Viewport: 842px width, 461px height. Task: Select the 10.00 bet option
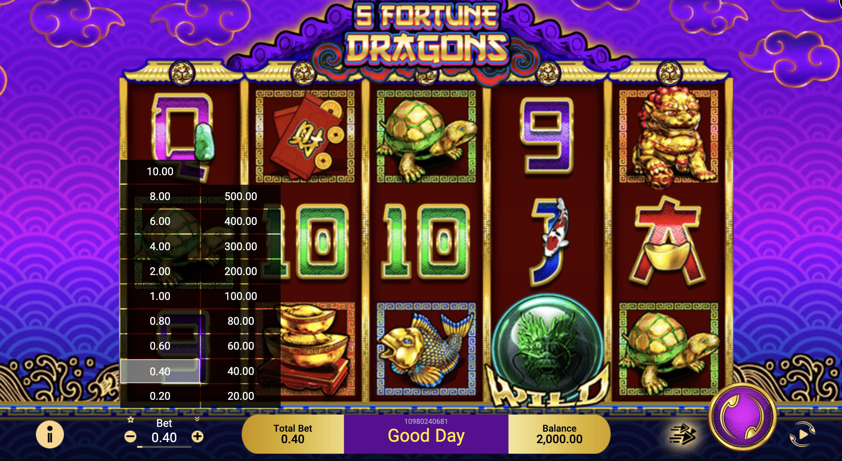coord(160,171)
